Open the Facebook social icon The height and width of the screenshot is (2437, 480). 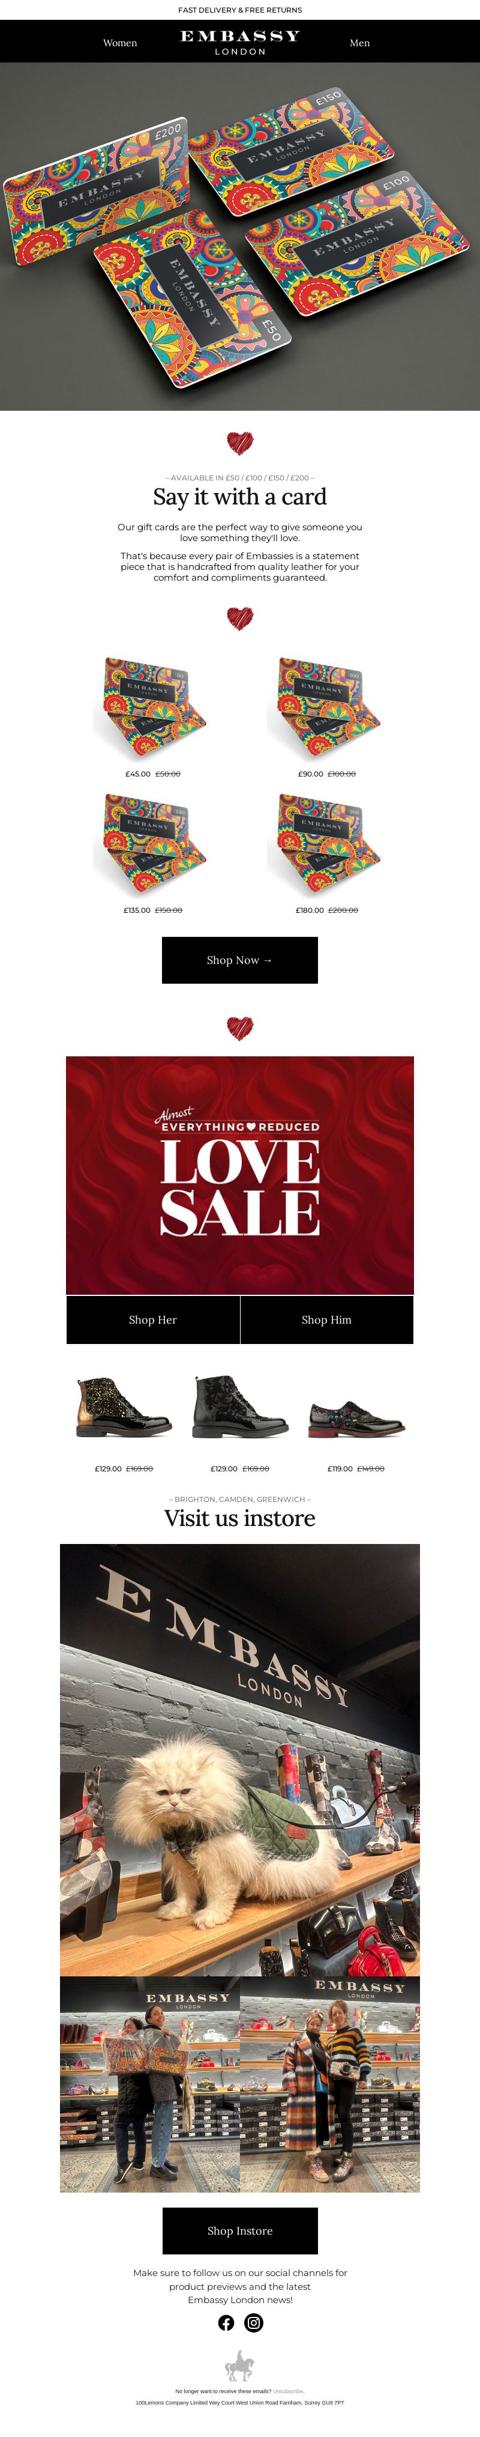[226, 2322]
